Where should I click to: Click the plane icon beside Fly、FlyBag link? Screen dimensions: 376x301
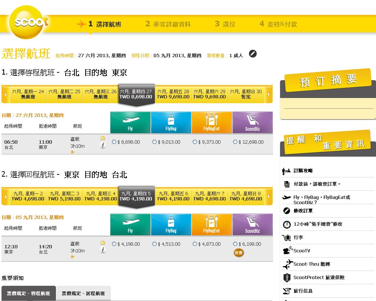pos(286,197)
